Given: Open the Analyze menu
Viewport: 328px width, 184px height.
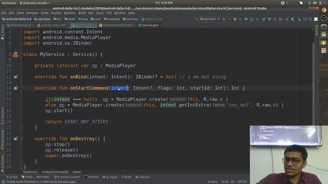Looking at the screenshot, I should coord(56,13).
